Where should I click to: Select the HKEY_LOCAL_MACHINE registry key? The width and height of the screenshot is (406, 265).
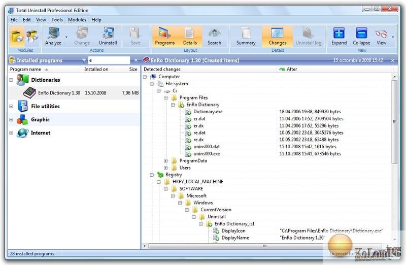[x=198, y=182]
